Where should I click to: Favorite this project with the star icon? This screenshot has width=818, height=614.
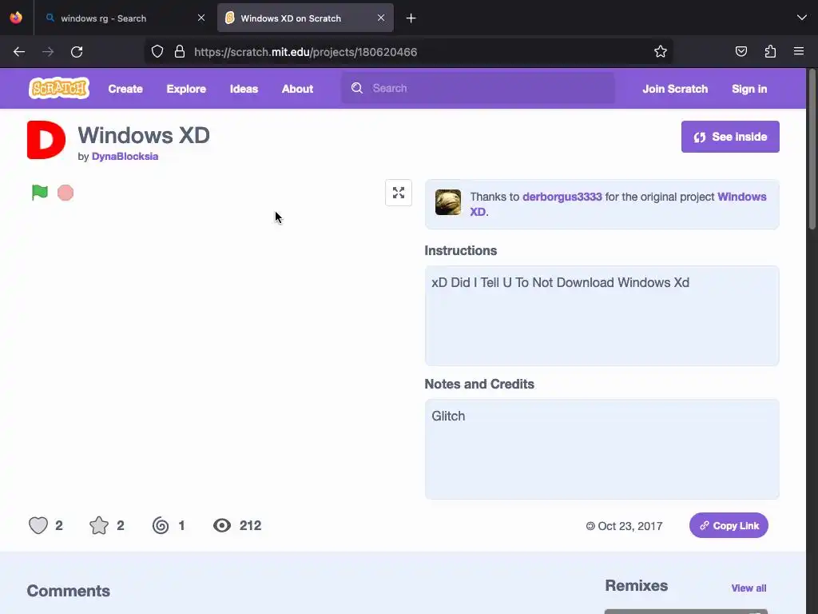[x=99, y=525]
